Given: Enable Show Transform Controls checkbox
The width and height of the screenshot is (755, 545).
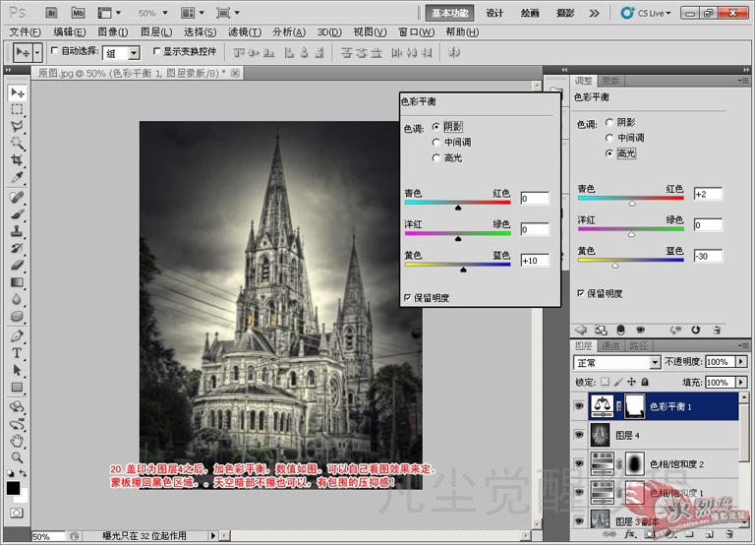Looking at the screenshot, I should [x=156, y=50].
